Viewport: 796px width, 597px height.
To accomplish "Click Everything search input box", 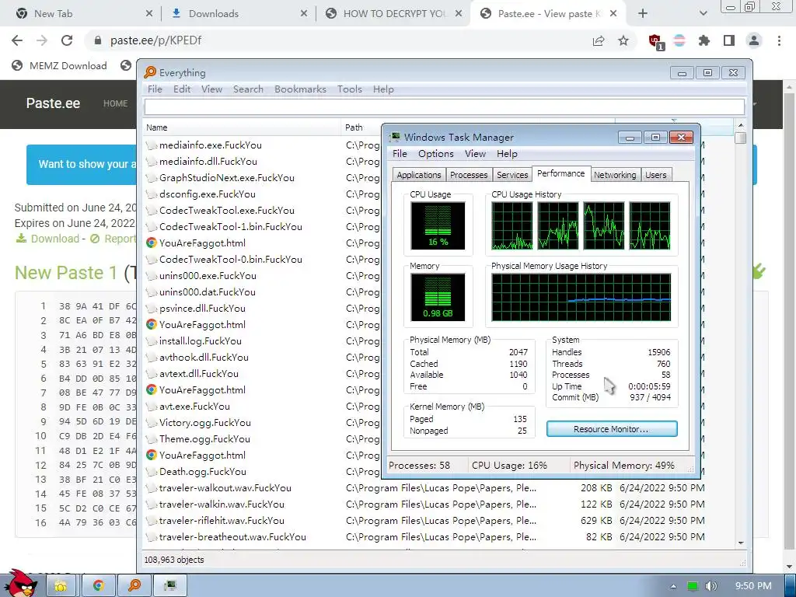I will coord(444,106).
